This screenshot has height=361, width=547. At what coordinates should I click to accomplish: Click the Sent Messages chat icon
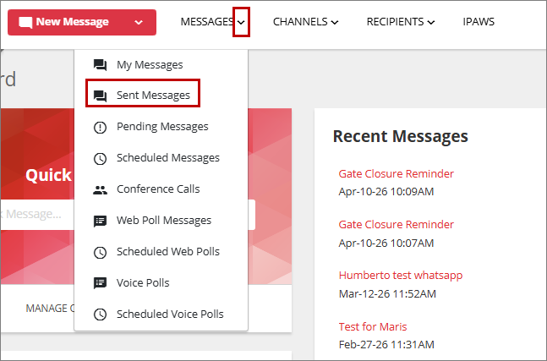(x=100, y=96)
